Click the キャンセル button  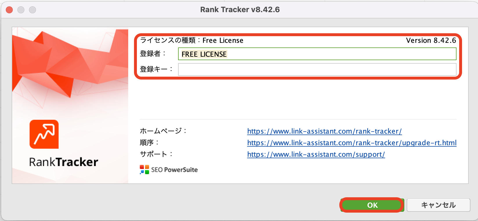pyautogui.click(x=438, y=205)
